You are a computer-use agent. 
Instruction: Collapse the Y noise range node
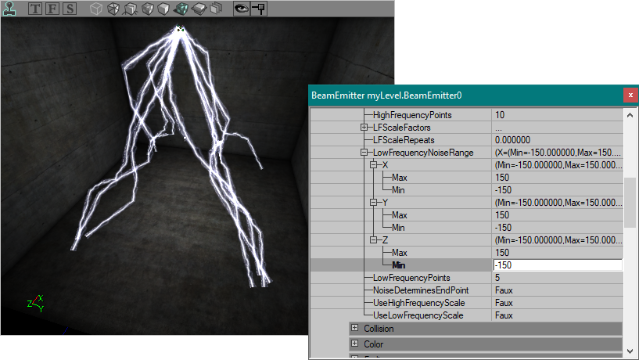coord(373,202)
